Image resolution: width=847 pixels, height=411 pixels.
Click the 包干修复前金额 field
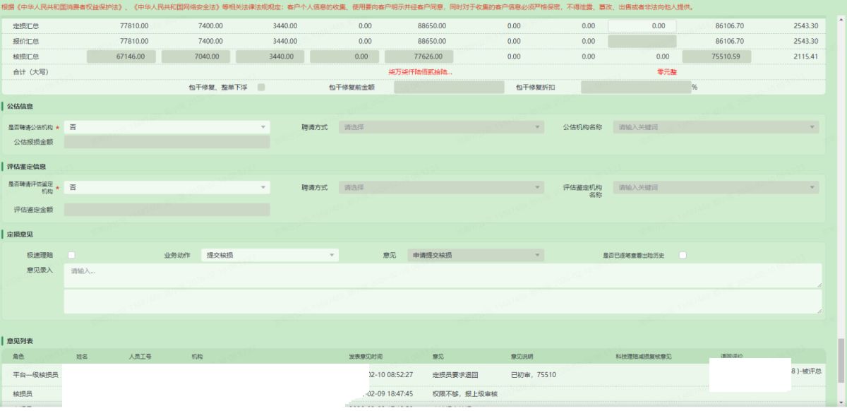click(449, 88)
